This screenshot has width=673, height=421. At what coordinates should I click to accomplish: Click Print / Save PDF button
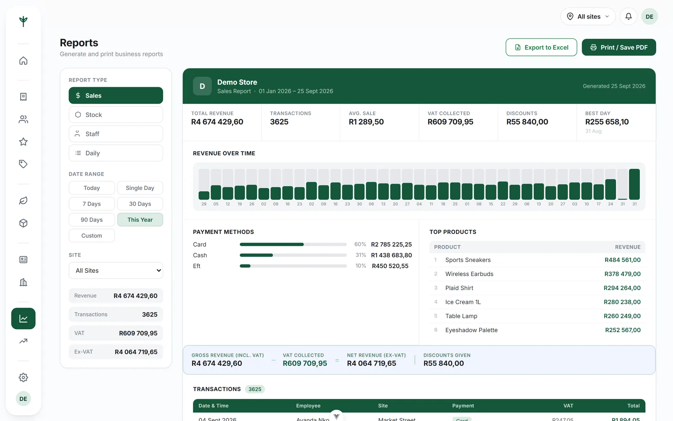pos(619,47)
